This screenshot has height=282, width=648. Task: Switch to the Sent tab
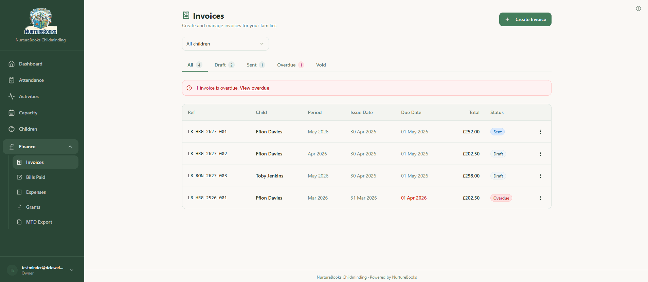(255, 65)
